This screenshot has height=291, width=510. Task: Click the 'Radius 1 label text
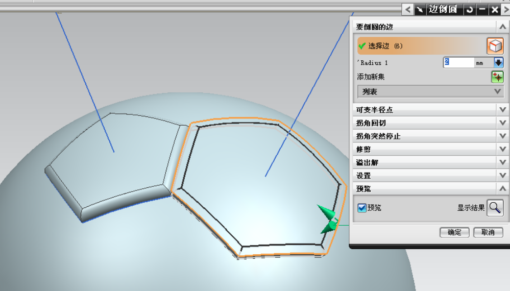click(372, 63)
